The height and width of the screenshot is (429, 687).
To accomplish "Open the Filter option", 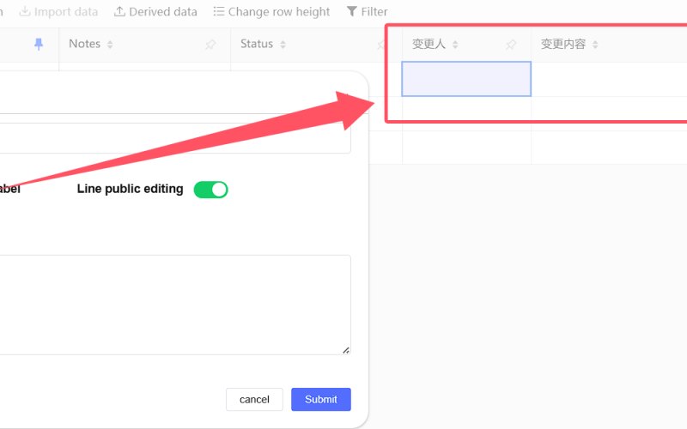I will (368, 11).
